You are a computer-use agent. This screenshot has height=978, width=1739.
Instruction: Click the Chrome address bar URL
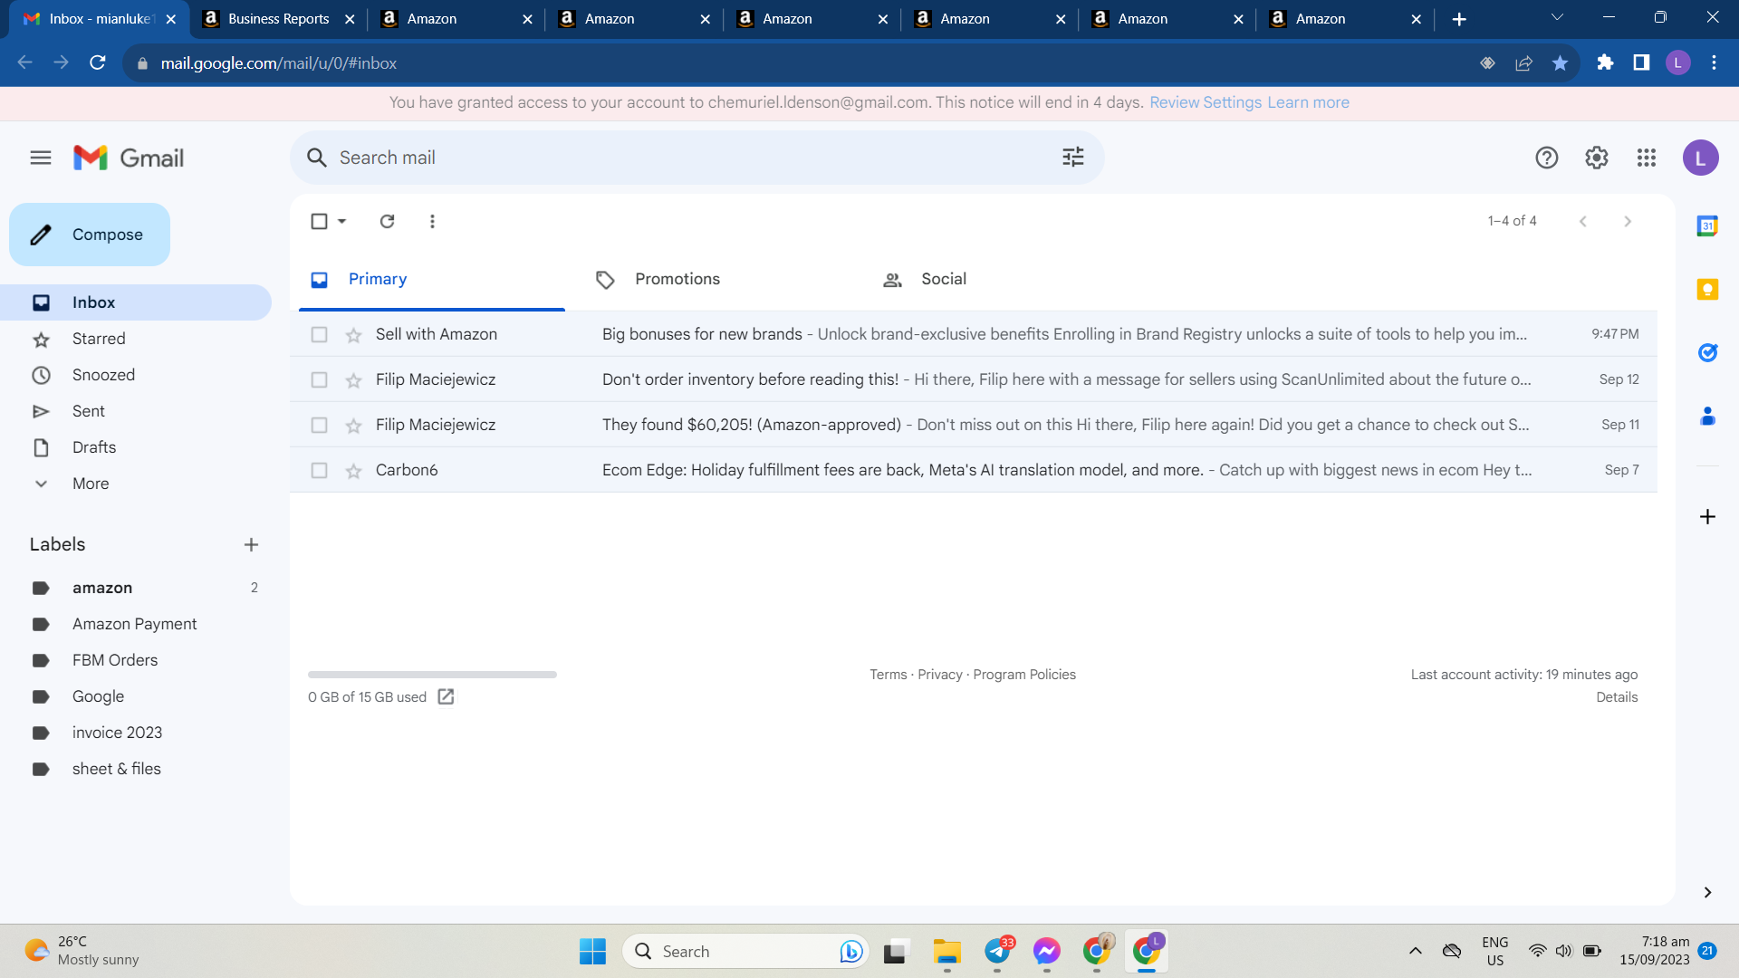tap(279, 63)
